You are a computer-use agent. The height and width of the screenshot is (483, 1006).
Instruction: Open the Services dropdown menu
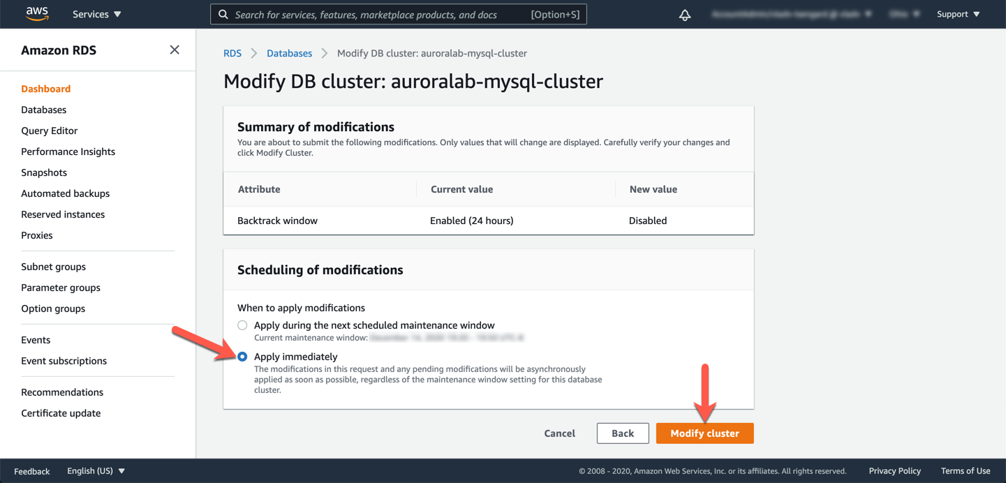97,14
